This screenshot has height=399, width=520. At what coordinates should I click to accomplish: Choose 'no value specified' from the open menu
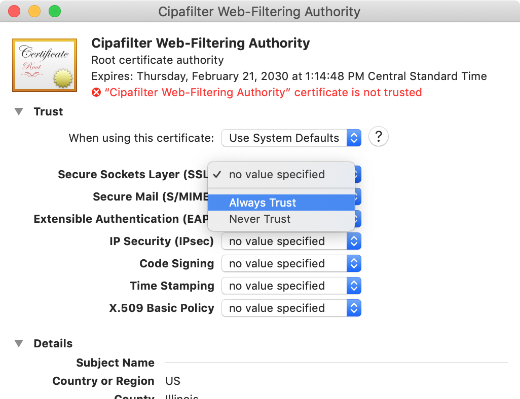277,174
